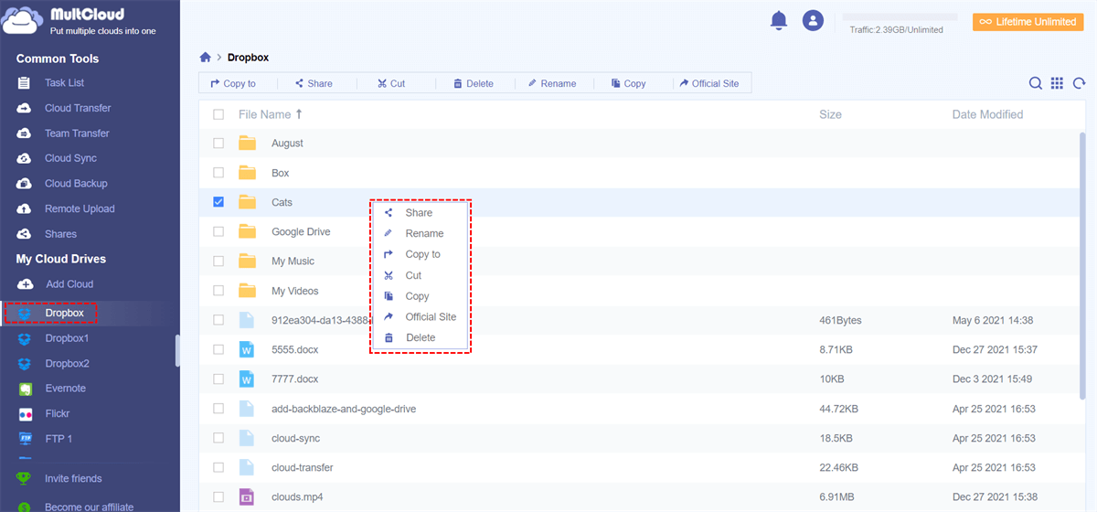Click the Cut toolbar button
The height and width of the screenshot is (512, 1097).
pyautogui.click(x=391, y=83)
